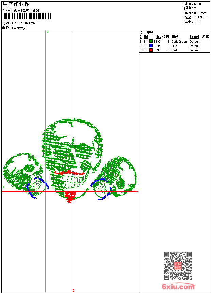Click the 生产作业图 title heading
Screen dimensions: 211x293
tap(16, 4)
